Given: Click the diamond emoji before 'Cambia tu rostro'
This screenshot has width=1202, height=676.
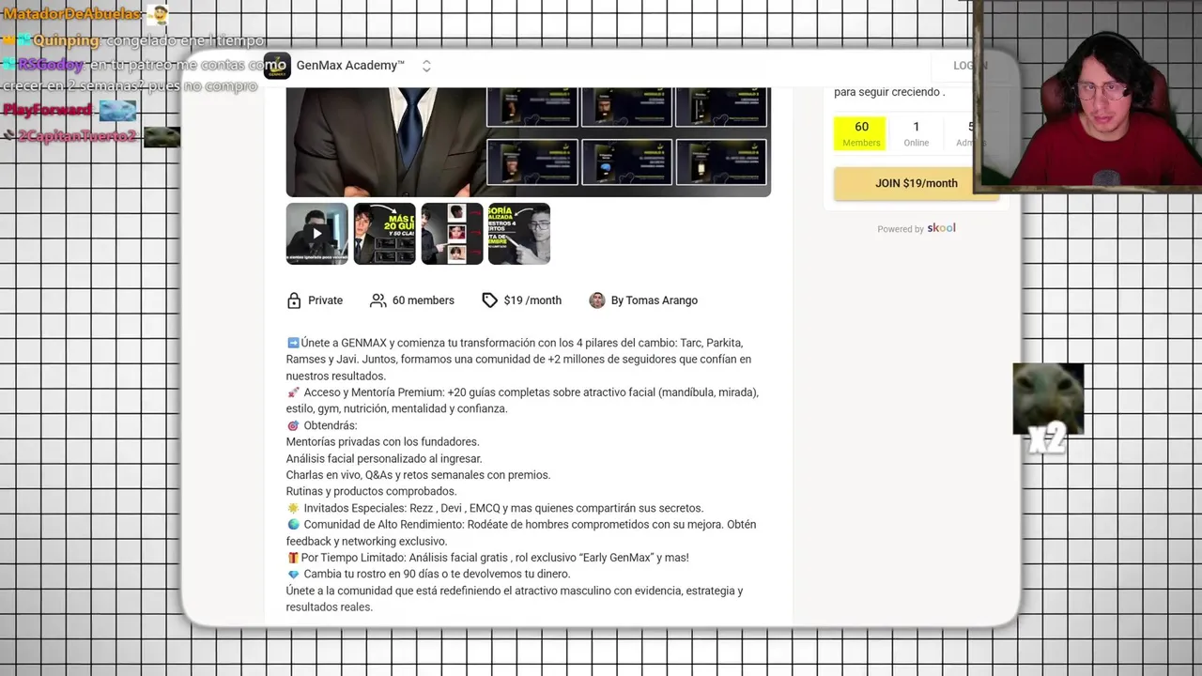Looking at the screenshot, I should point(293,575).
